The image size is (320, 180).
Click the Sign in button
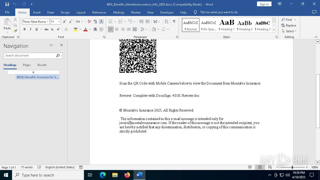264,4
